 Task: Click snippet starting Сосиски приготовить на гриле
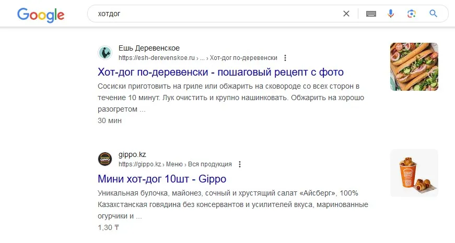click(231, 98)
